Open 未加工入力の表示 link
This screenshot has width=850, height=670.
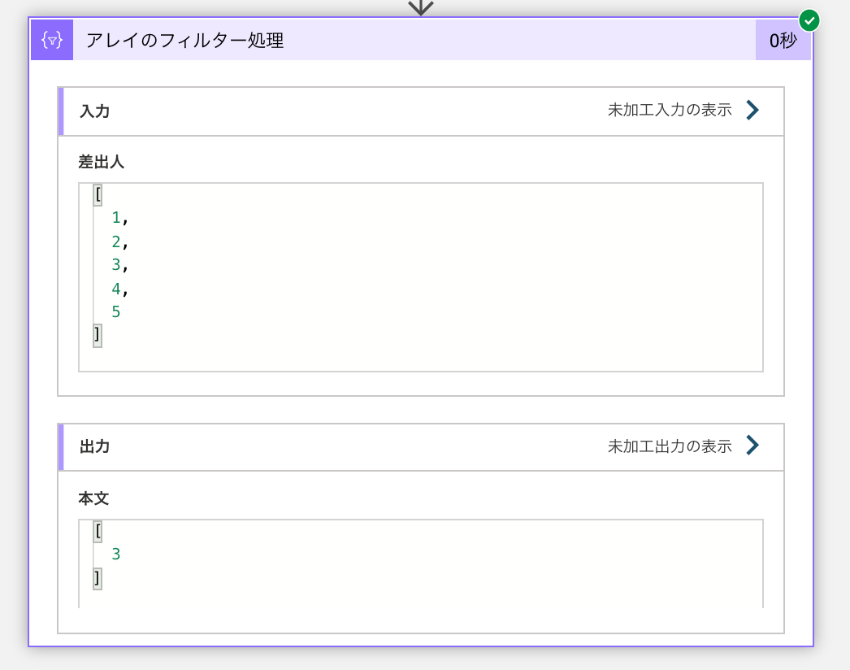tap(670, 110)
